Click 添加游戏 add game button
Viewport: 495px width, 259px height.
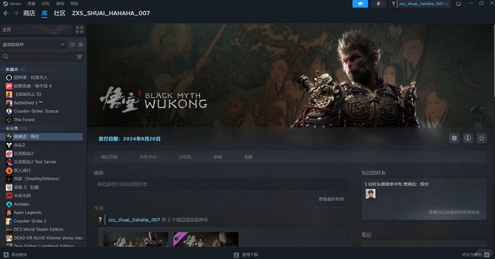15,254
